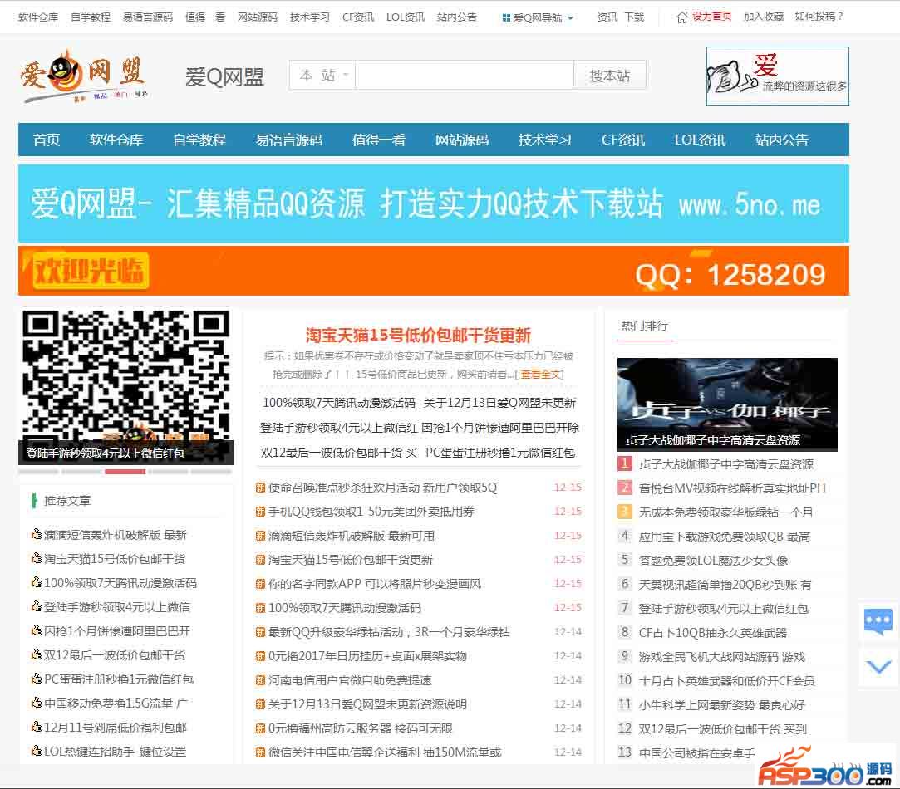The height and width of the screenshot is (789, 900).
Task: Open 12月11号剁屌低价福利包邮 recommended article
Action: coord(116,727)
